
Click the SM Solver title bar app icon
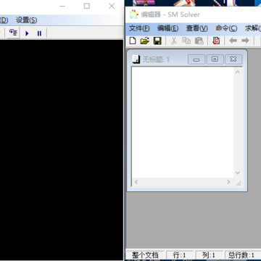point(133,14)
